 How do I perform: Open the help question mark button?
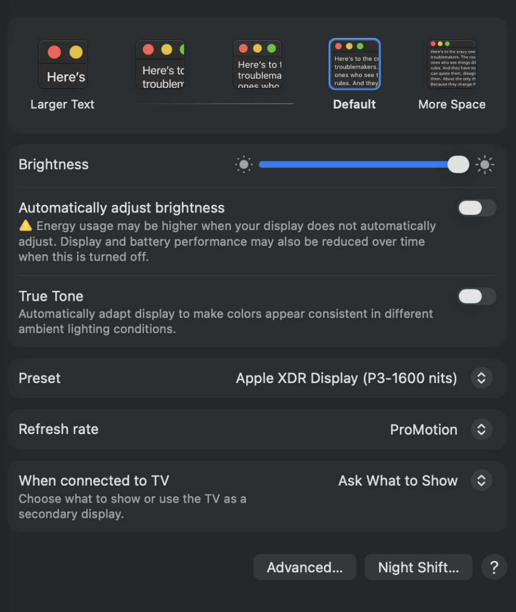494,567
